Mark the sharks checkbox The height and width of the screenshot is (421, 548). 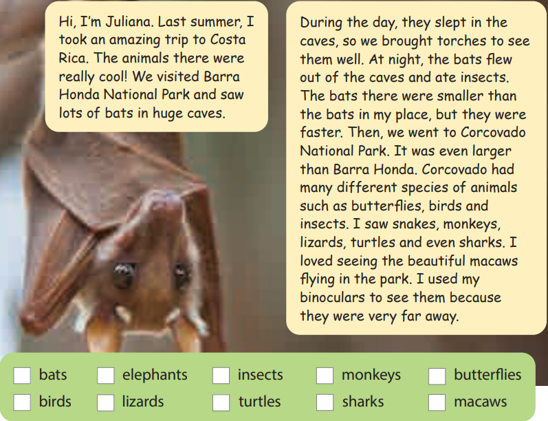(325, 402)
